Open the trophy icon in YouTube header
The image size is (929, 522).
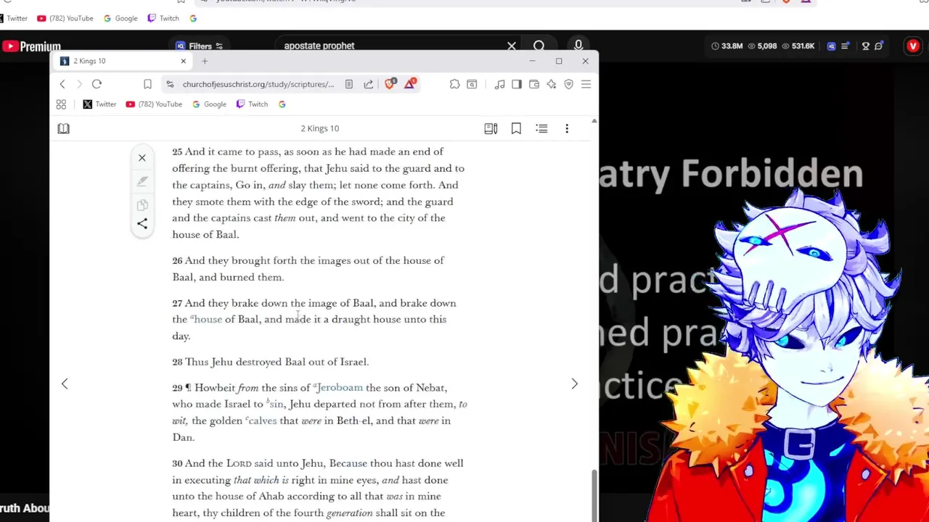pyautogui.click(x=865, y=46)
